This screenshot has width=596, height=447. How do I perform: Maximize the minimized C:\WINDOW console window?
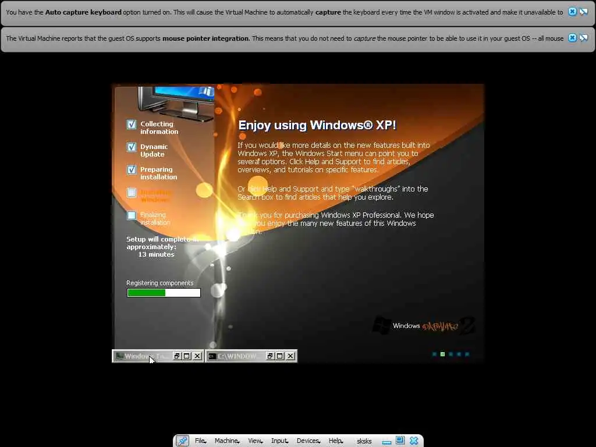click(x=280, y=356)
